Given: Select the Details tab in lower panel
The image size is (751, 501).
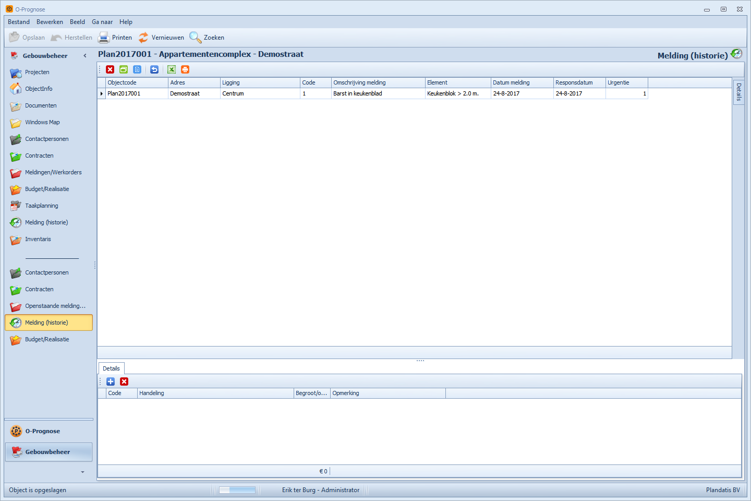Looking at the screenshot, I should pos(111,368).
